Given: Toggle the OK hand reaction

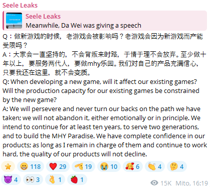Looking at the screenshot, I should click(x=55, y=179).
